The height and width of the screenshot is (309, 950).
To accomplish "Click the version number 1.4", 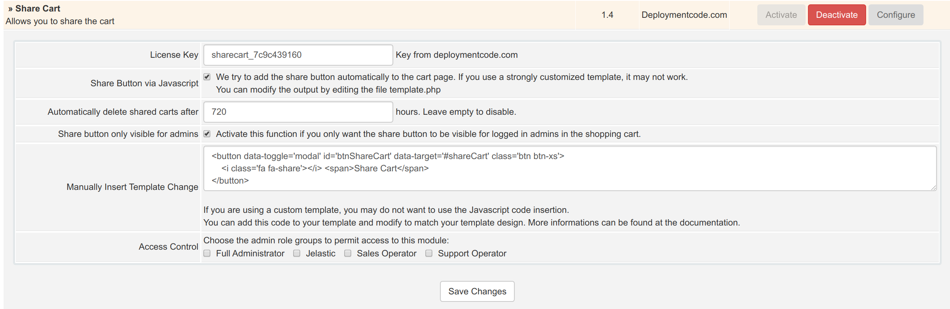I will point(607,15).
